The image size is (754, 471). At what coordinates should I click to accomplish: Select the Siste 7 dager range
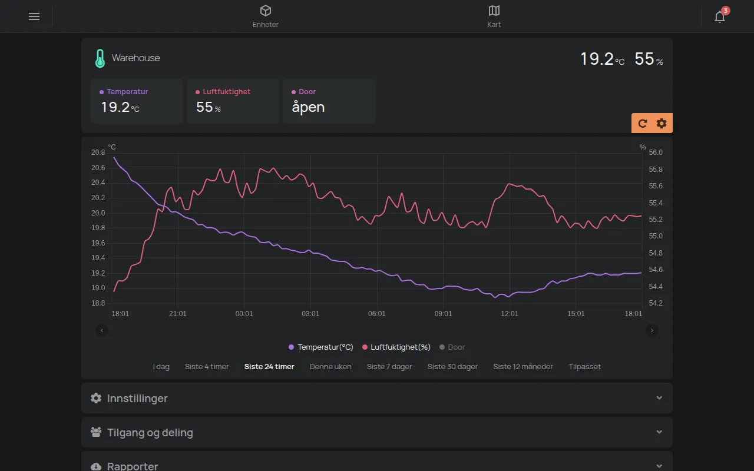pos(389,367)
